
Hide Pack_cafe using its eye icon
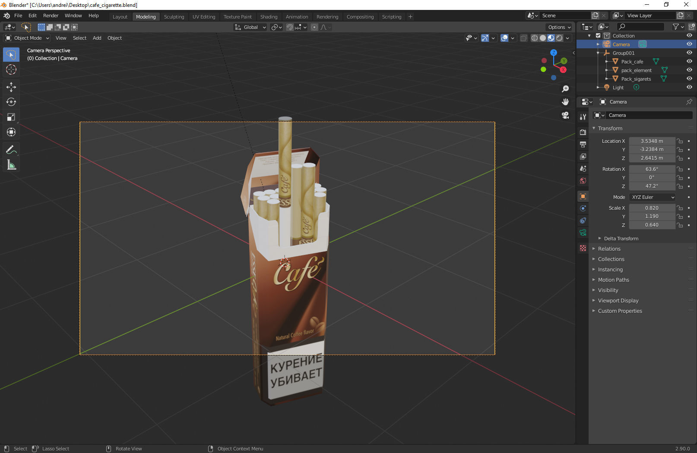(689, 61)
